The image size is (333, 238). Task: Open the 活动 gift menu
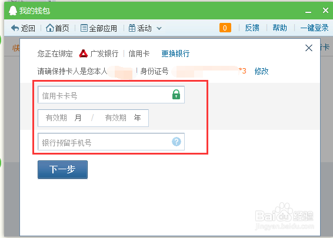coord(140,28)
